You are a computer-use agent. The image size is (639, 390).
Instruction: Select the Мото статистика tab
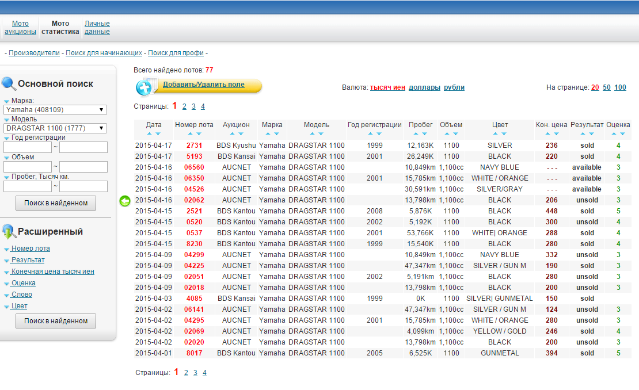coord(60,28)
